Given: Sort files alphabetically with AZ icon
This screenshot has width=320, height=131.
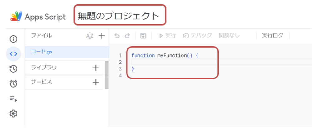Looking at the screenshot, I should click(90, 36).
